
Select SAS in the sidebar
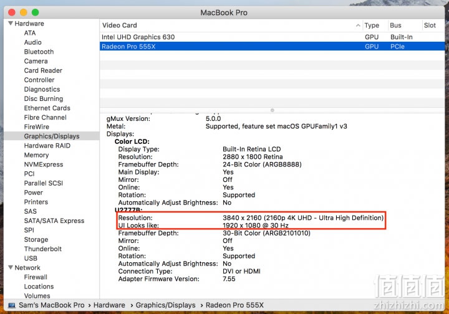pyautogui.click(x=30, y=211)
